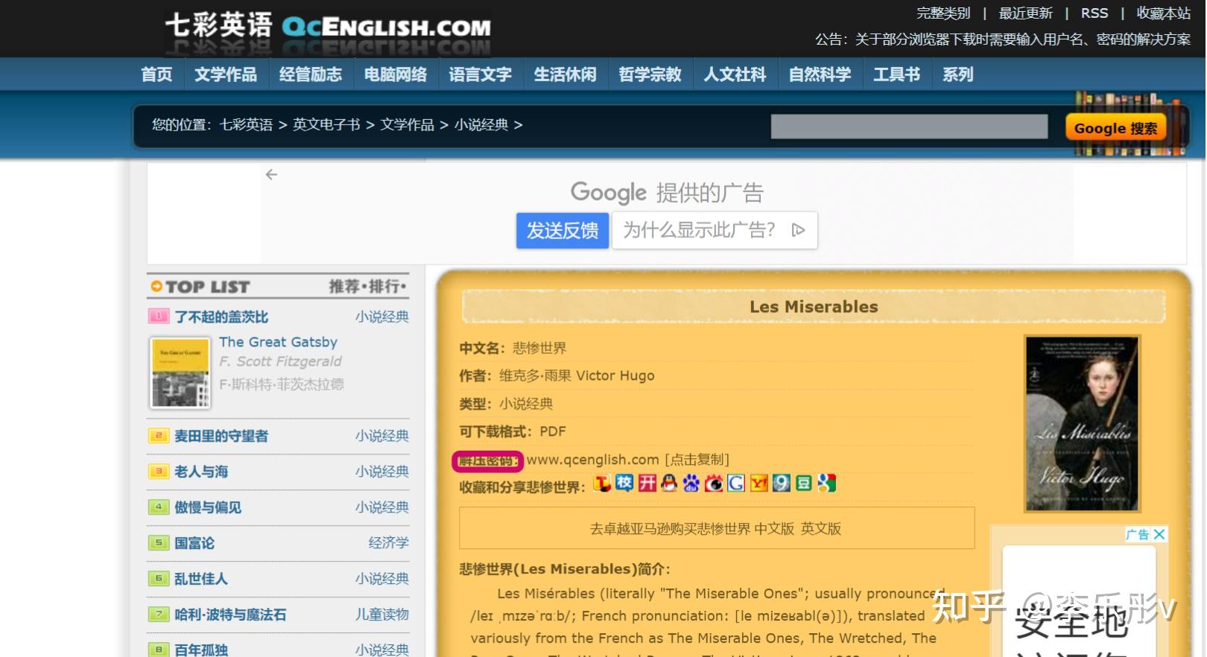1207x657 pixels.
Task: Click the 经济学 category beside 国富论
Action: 389,543
